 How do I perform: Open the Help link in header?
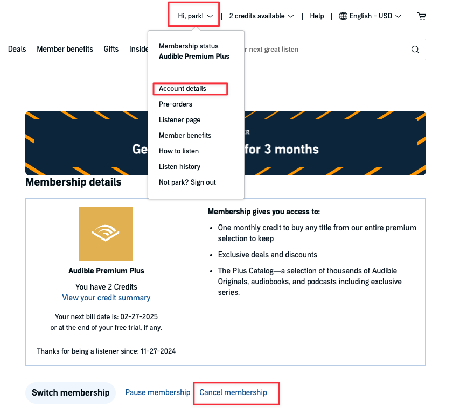pyautogui.click(x=317, y=16)
